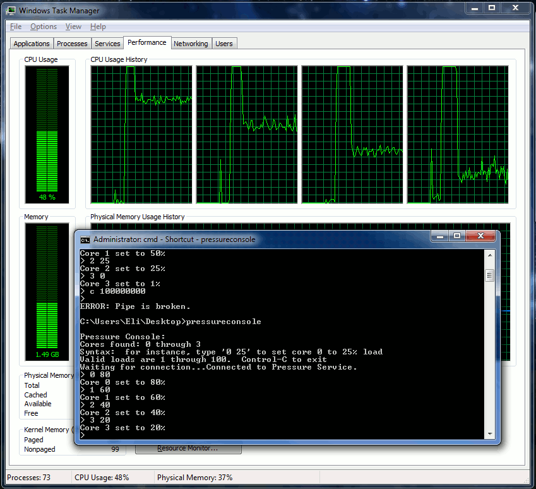Click 'Processes: 73' in the status bar
Image resolution: width=536 pixels, height=489 pixels.
28,478
